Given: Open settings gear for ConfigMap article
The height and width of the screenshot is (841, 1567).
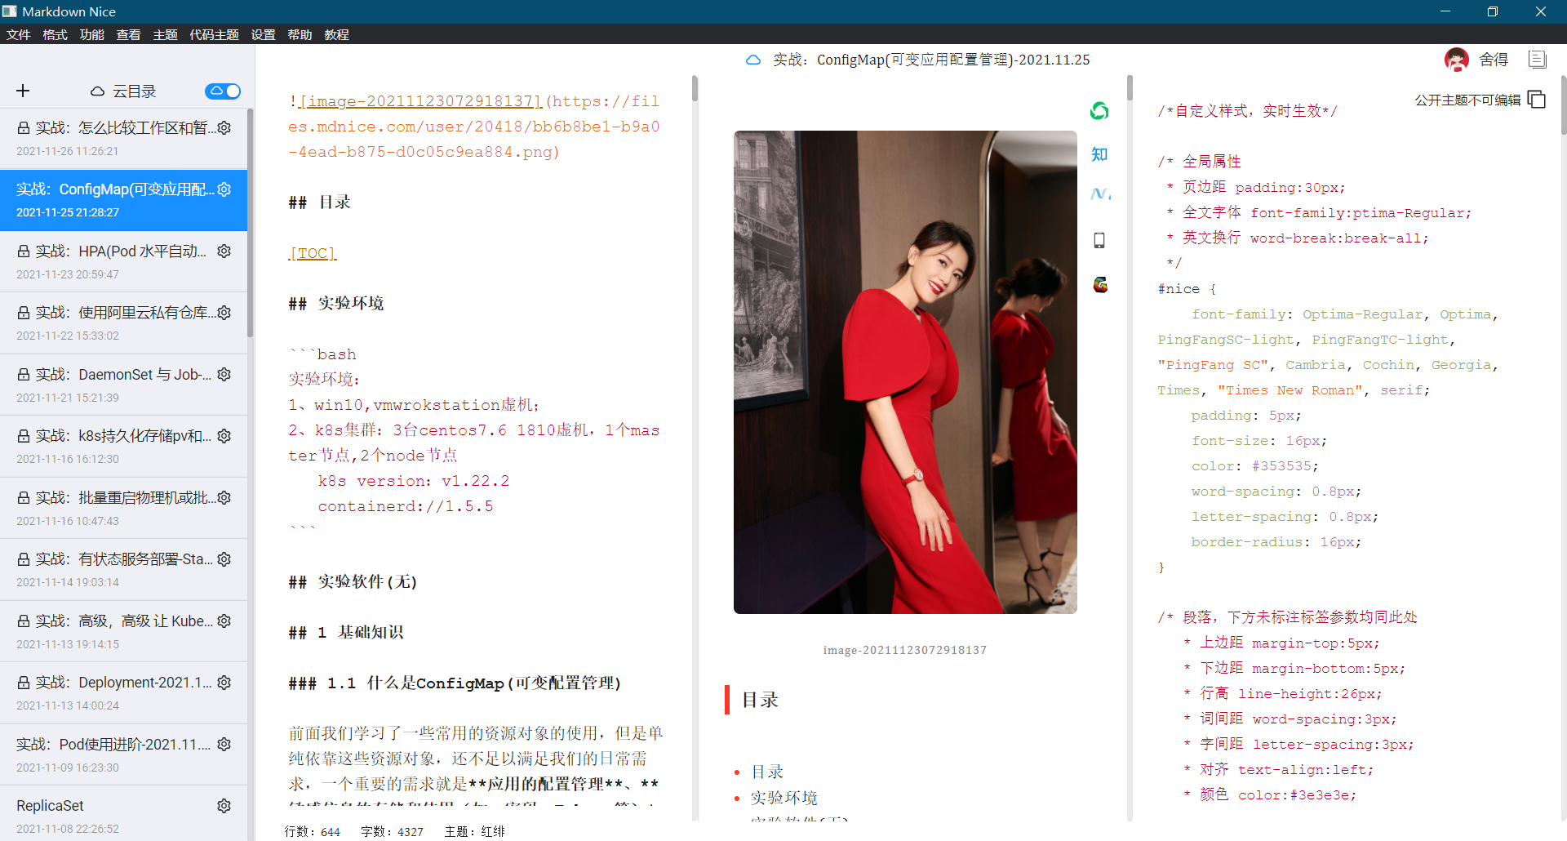Looking at the screenshot, I should (224, 189).
